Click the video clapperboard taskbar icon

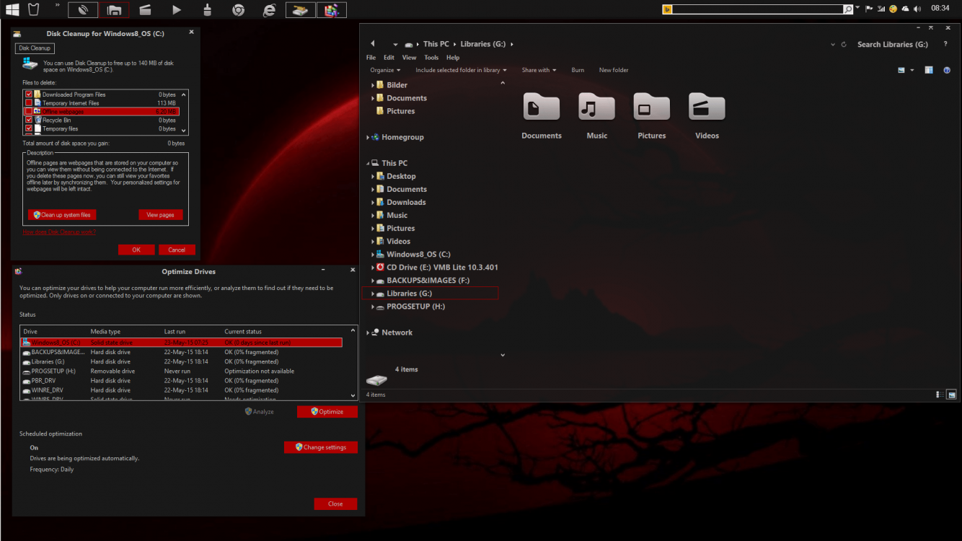(x=145, y=10)
